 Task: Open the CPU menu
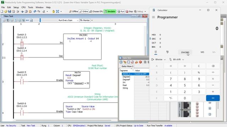(23, 7)
